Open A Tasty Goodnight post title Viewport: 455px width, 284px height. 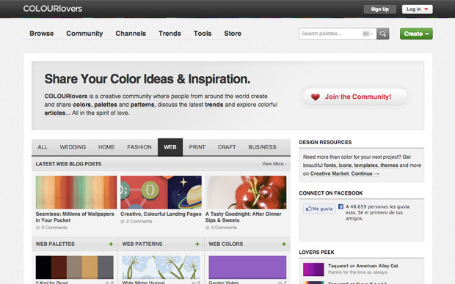pos(243,217)
